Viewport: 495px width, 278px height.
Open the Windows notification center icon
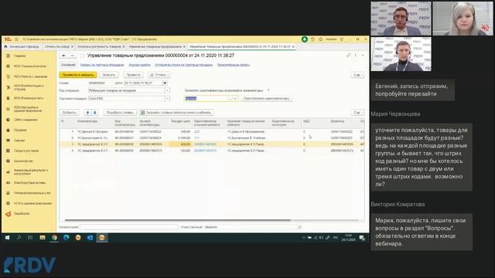click(362, 238)
